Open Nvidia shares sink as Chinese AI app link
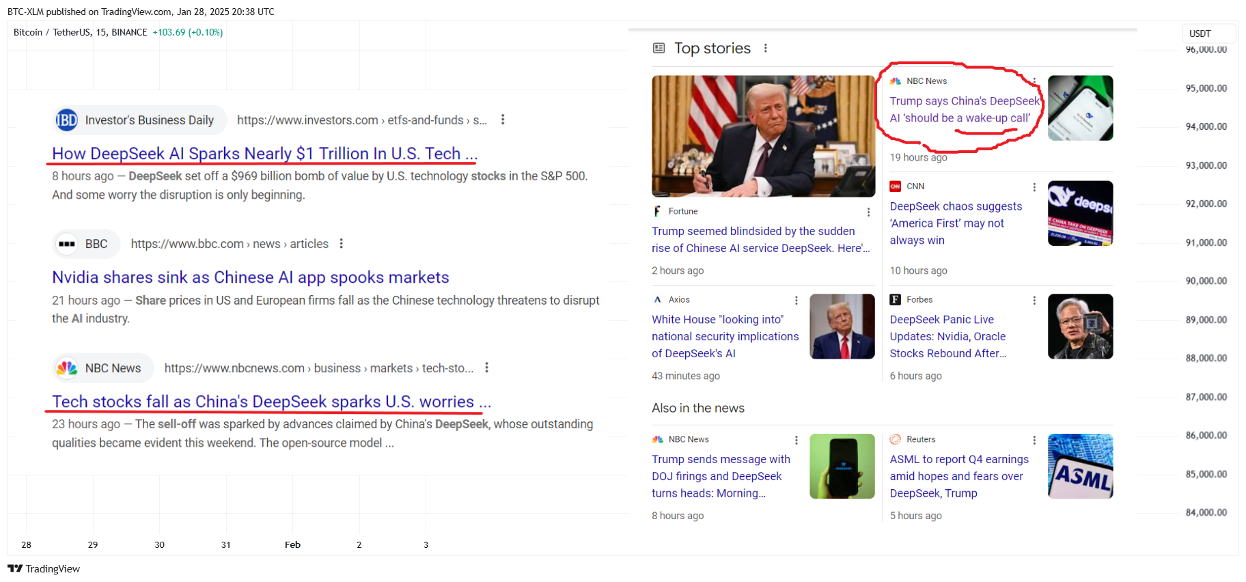 point(250,277)
